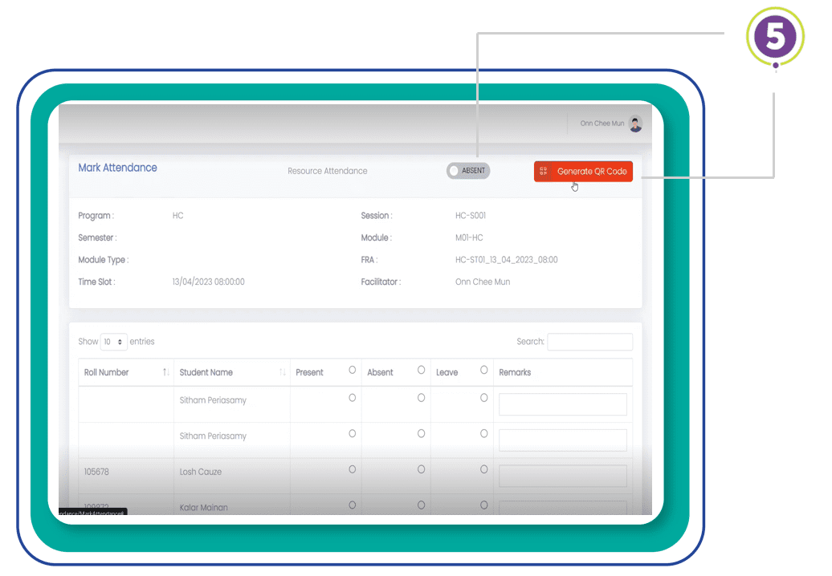Click the Onn Chee Mun username

tap(602, 124)
